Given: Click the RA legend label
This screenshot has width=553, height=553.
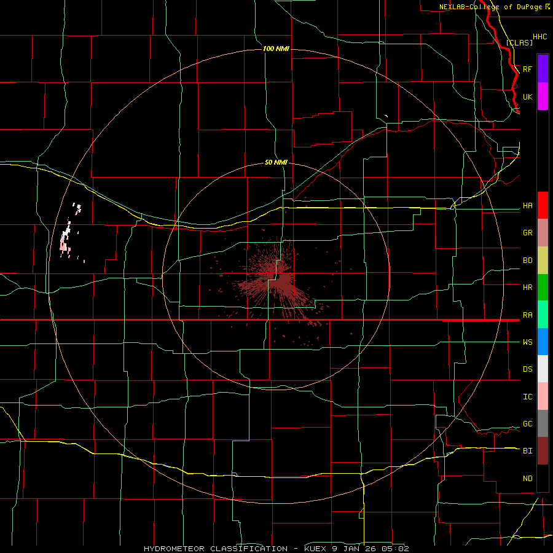Looking at the screenshot, I should pyautogui.click(x=527, y=315).
